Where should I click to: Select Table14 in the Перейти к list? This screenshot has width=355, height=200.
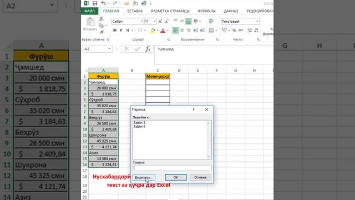tap(139, 127)
